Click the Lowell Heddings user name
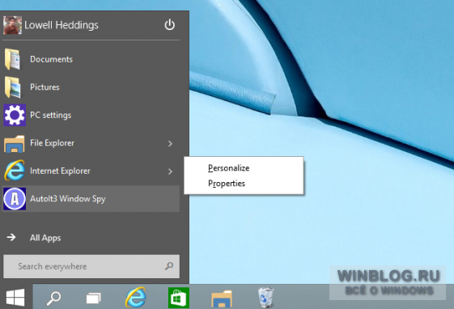454x309 pixels. (x=62, y=25)
